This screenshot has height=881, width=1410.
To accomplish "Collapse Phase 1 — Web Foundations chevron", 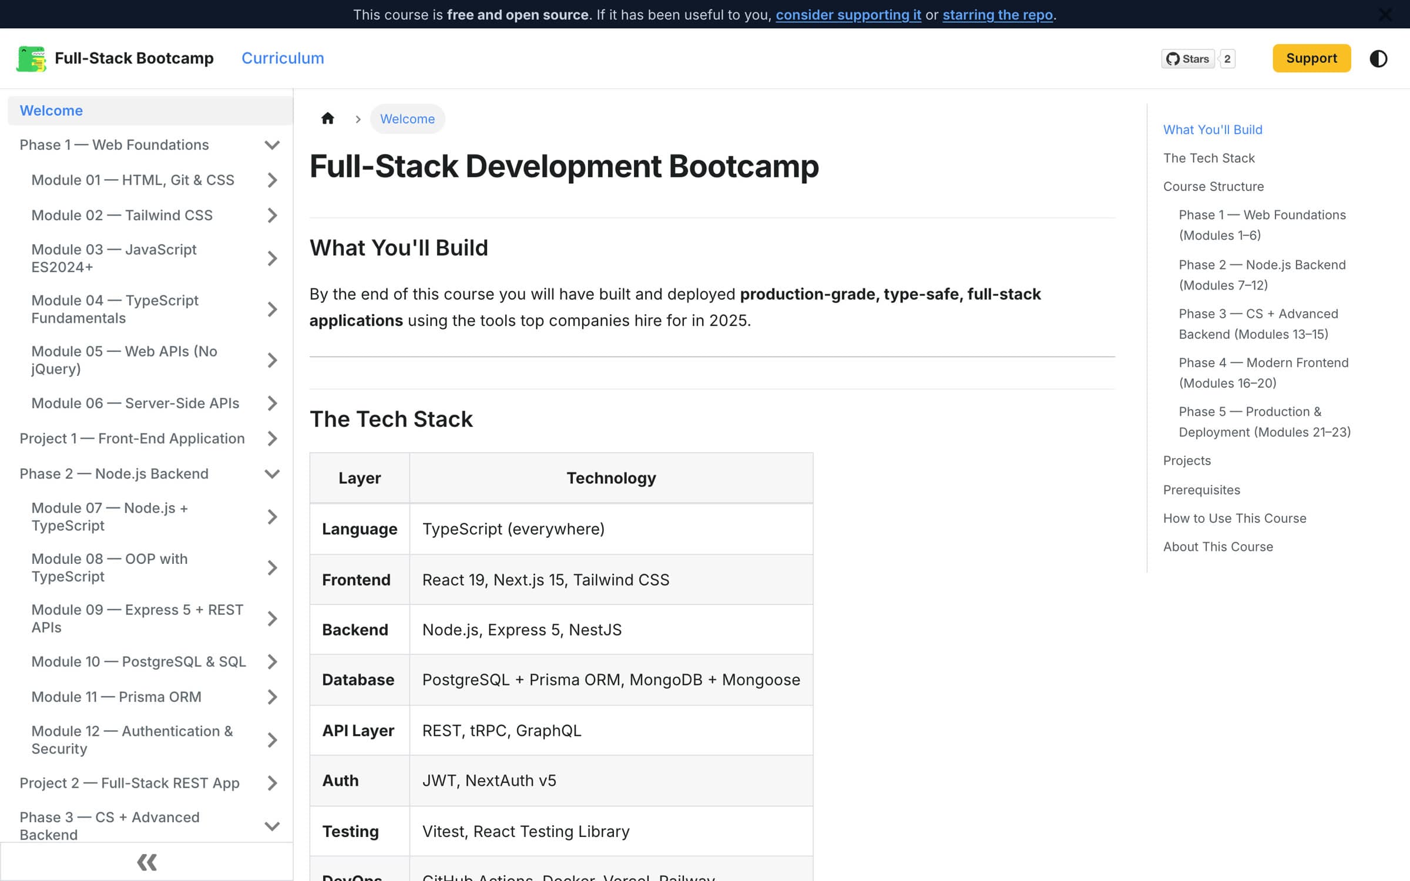I will coord(272,145).
